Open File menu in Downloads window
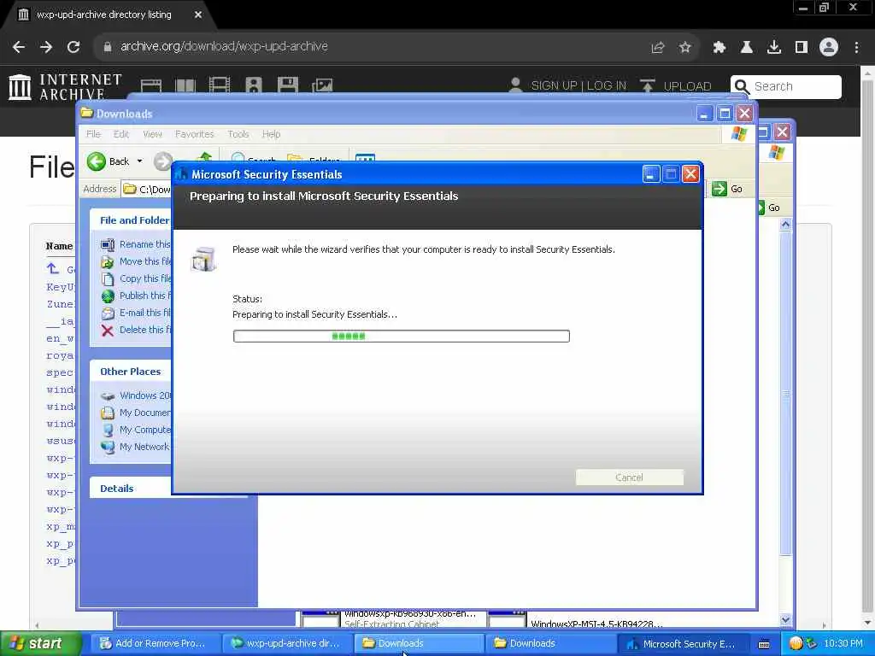 tap(93, 134)
